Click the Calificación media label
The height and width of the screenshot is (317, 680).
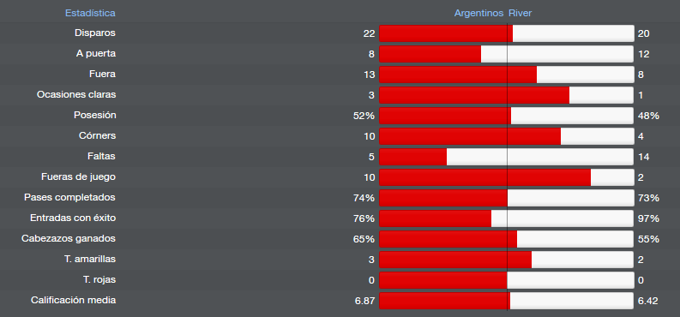[x=73, y=300]
